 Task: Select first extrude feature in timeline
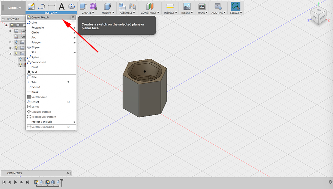tap(42, 182)
